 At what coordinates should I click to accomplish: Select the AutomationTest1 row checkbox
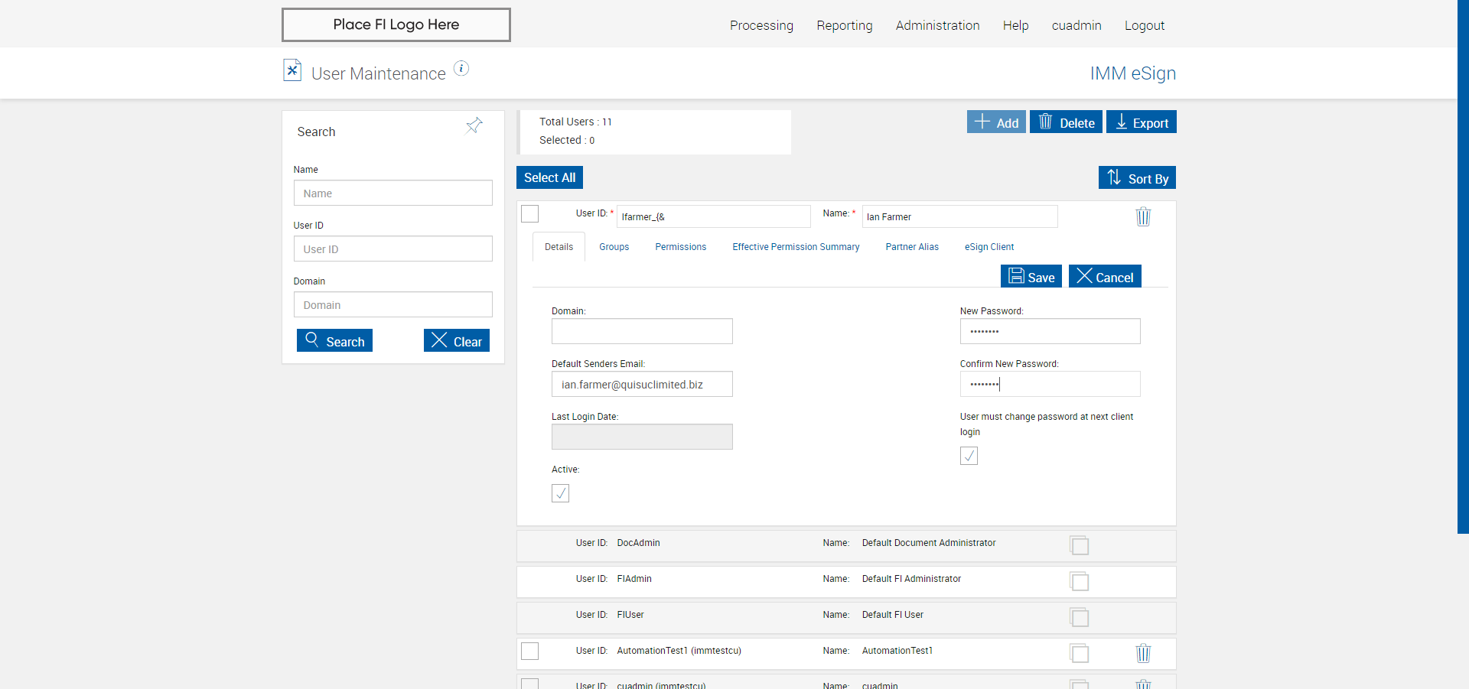point(529,651)
